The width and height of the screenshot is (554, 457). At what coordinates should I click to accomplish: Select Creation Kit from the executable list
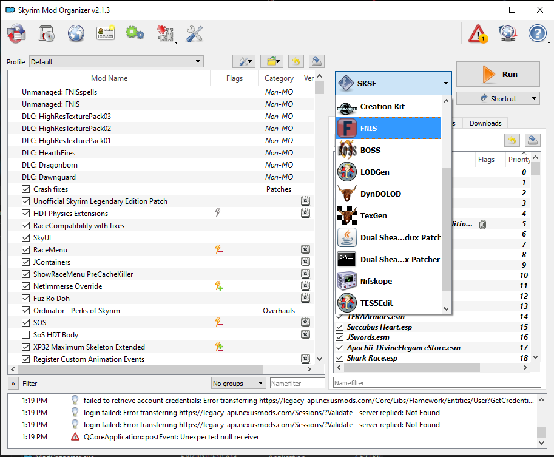(388, 107)
